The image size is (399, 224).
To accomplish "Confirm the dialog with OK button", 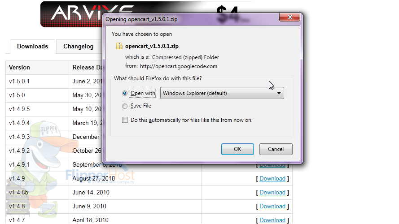I will [x=237, y=149].
